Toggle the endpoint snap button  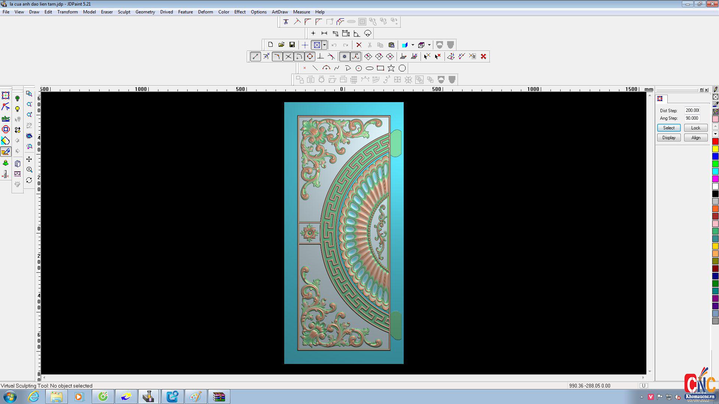click(255, 56)
